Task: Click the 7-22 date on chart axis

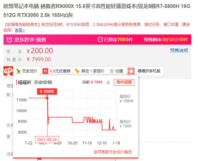Action: tap(29, 143)
